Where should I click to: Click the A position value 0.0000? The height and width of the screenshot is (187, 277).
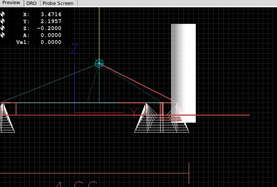(51, 35)
